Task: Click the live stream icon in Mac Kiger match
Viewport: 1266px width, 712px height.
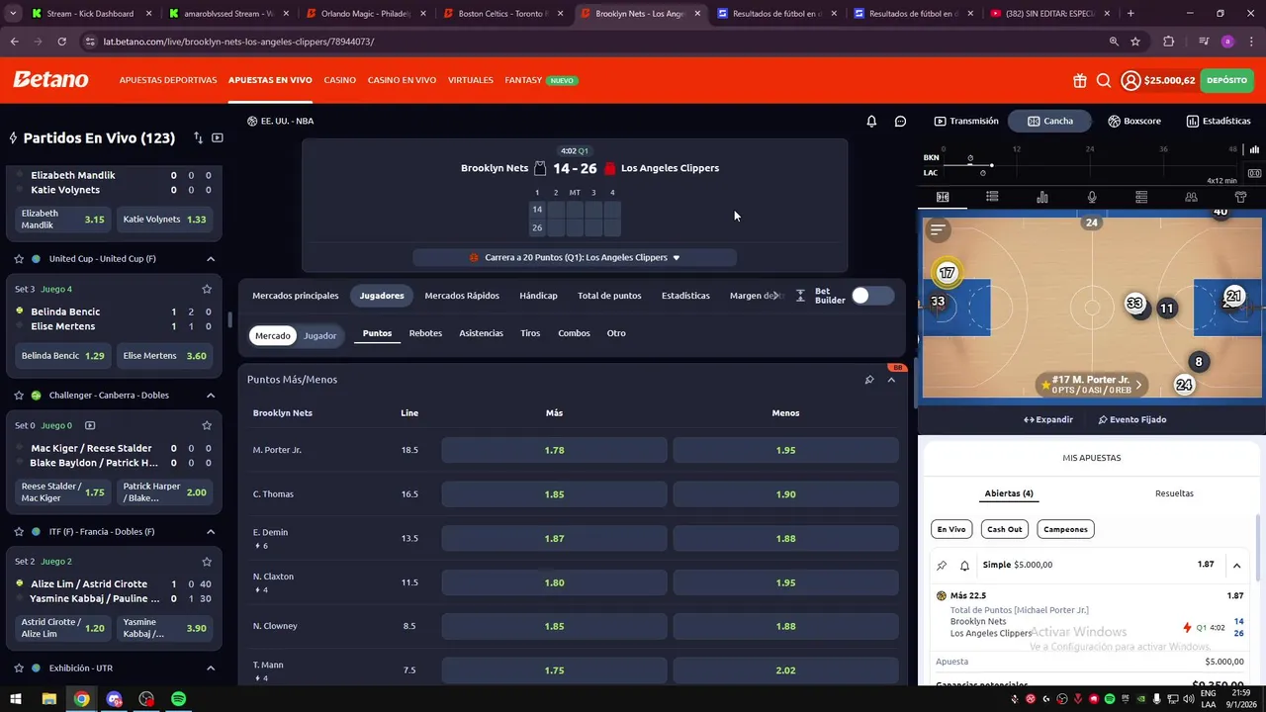Action: click(x=90, y=425)
